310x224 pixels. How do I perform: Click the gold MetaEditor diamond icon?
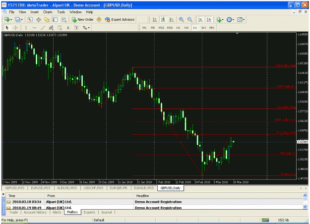(99, 19)
